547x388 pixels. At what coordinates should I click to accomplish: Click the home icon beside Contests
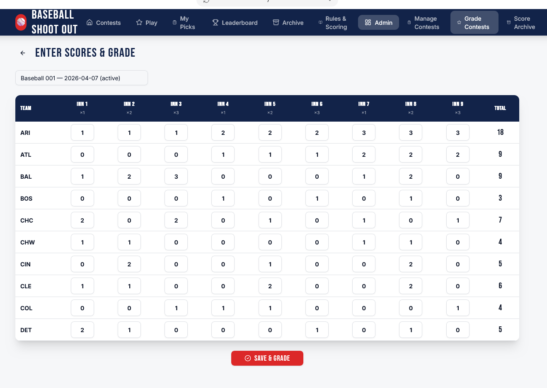90,22
